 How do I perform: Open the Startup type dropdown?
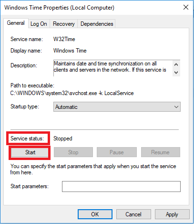pos(117,107)
